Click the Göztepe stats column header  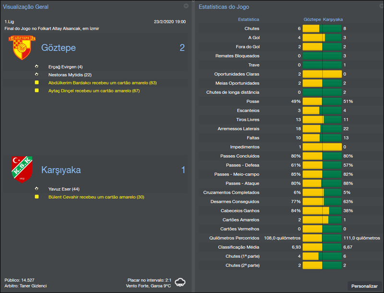(x=312, y=20)
